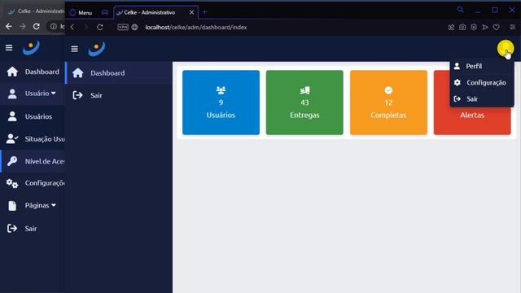This screenshot has height=293, width=521.
Task: Open new tab with plus button
Action: point(204,12)
